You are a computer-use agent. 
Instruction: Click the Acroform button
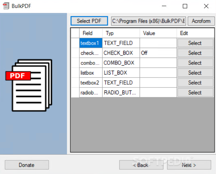click(x=201, y=21)
